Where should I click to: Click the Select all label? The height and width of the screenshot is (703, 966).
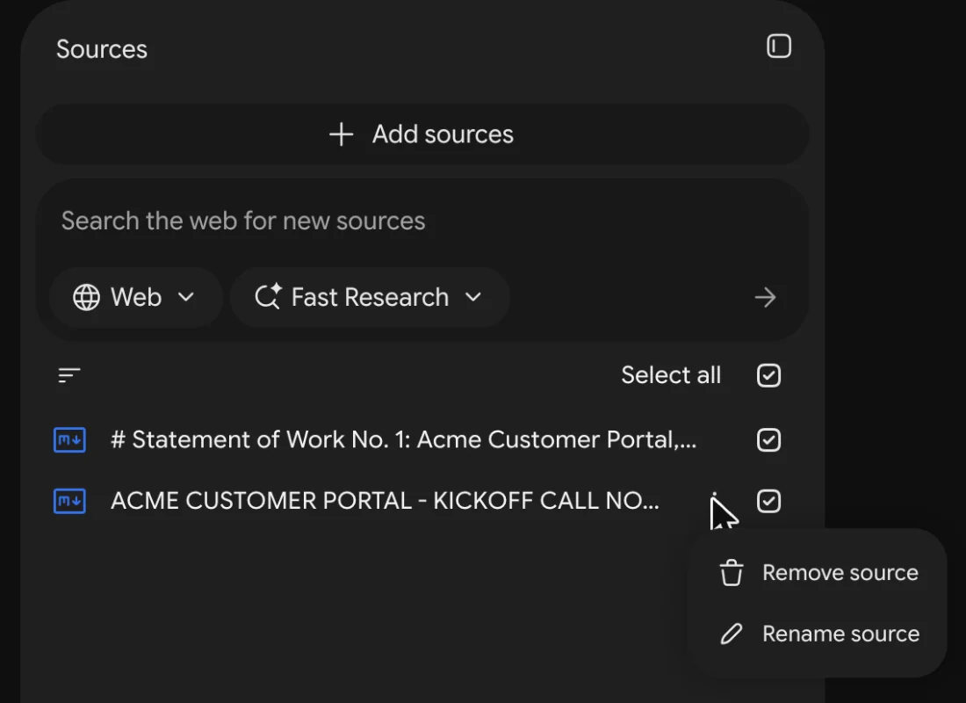tap(671, 375)
